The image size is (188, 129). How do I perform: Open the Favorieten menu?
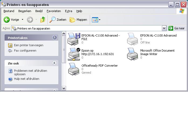(x=54, y=11)
